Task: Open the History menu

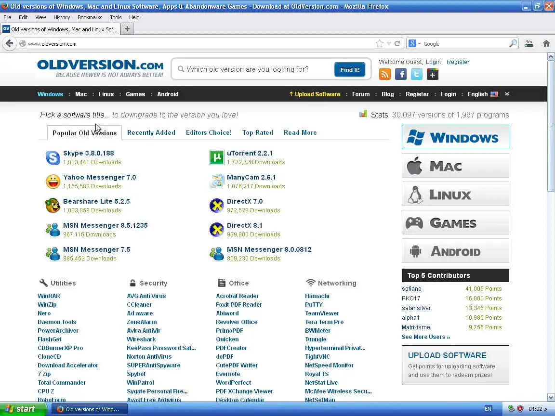Action: coord(62,17)
